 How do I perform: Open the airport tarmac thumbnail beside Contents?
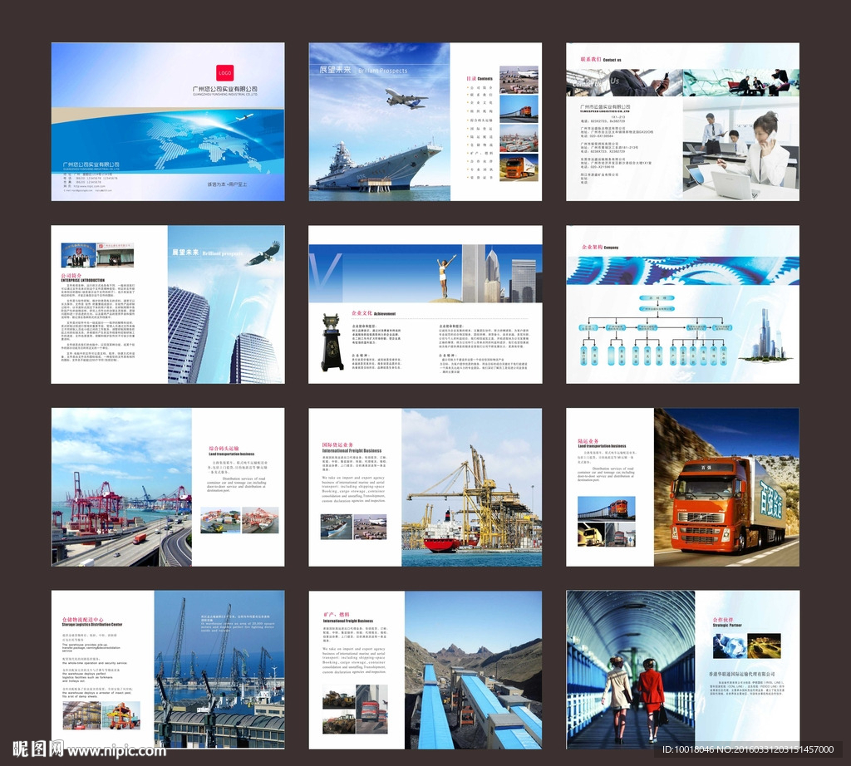pos(519,79)
